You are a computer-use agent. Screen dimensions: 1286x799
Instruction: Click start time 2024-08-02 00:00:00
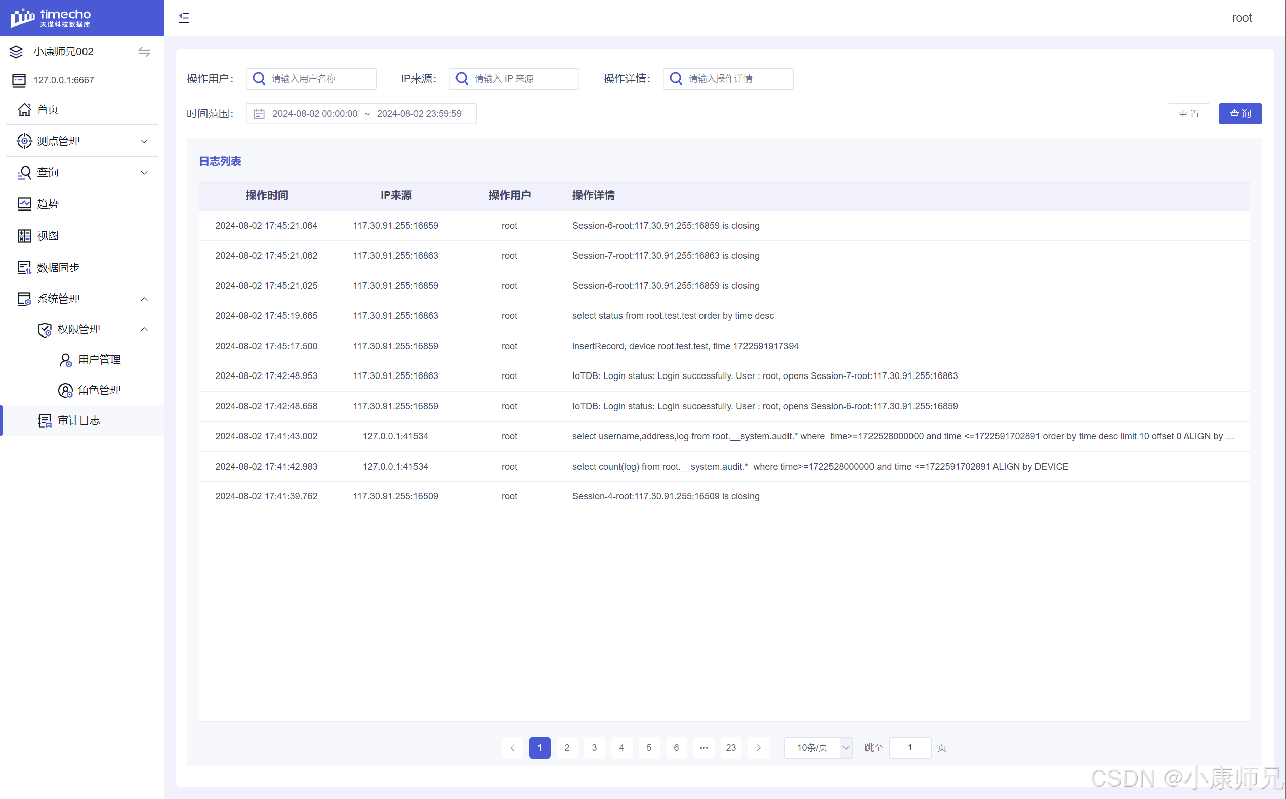[x=315, y=114]
